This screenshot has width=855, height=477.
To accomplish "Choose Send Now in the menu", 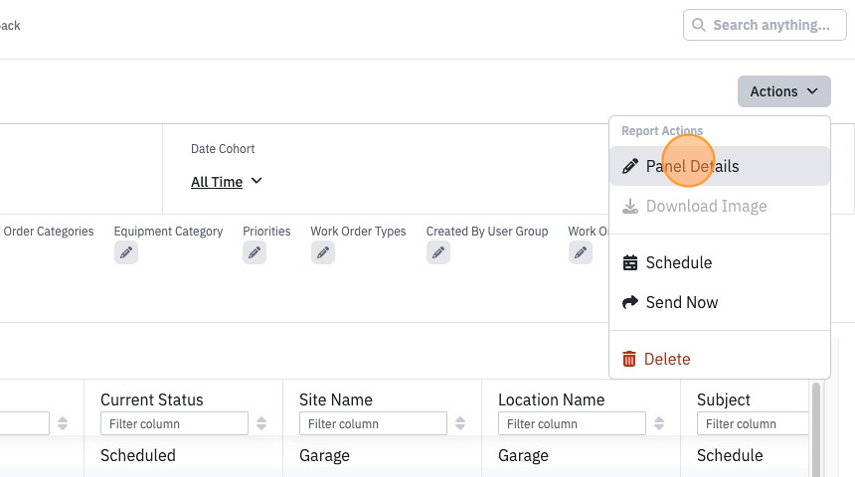I will [x=720, y=302].
